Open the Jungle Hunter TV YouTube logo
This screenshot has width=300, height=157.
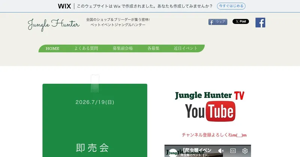pos(210,107)
